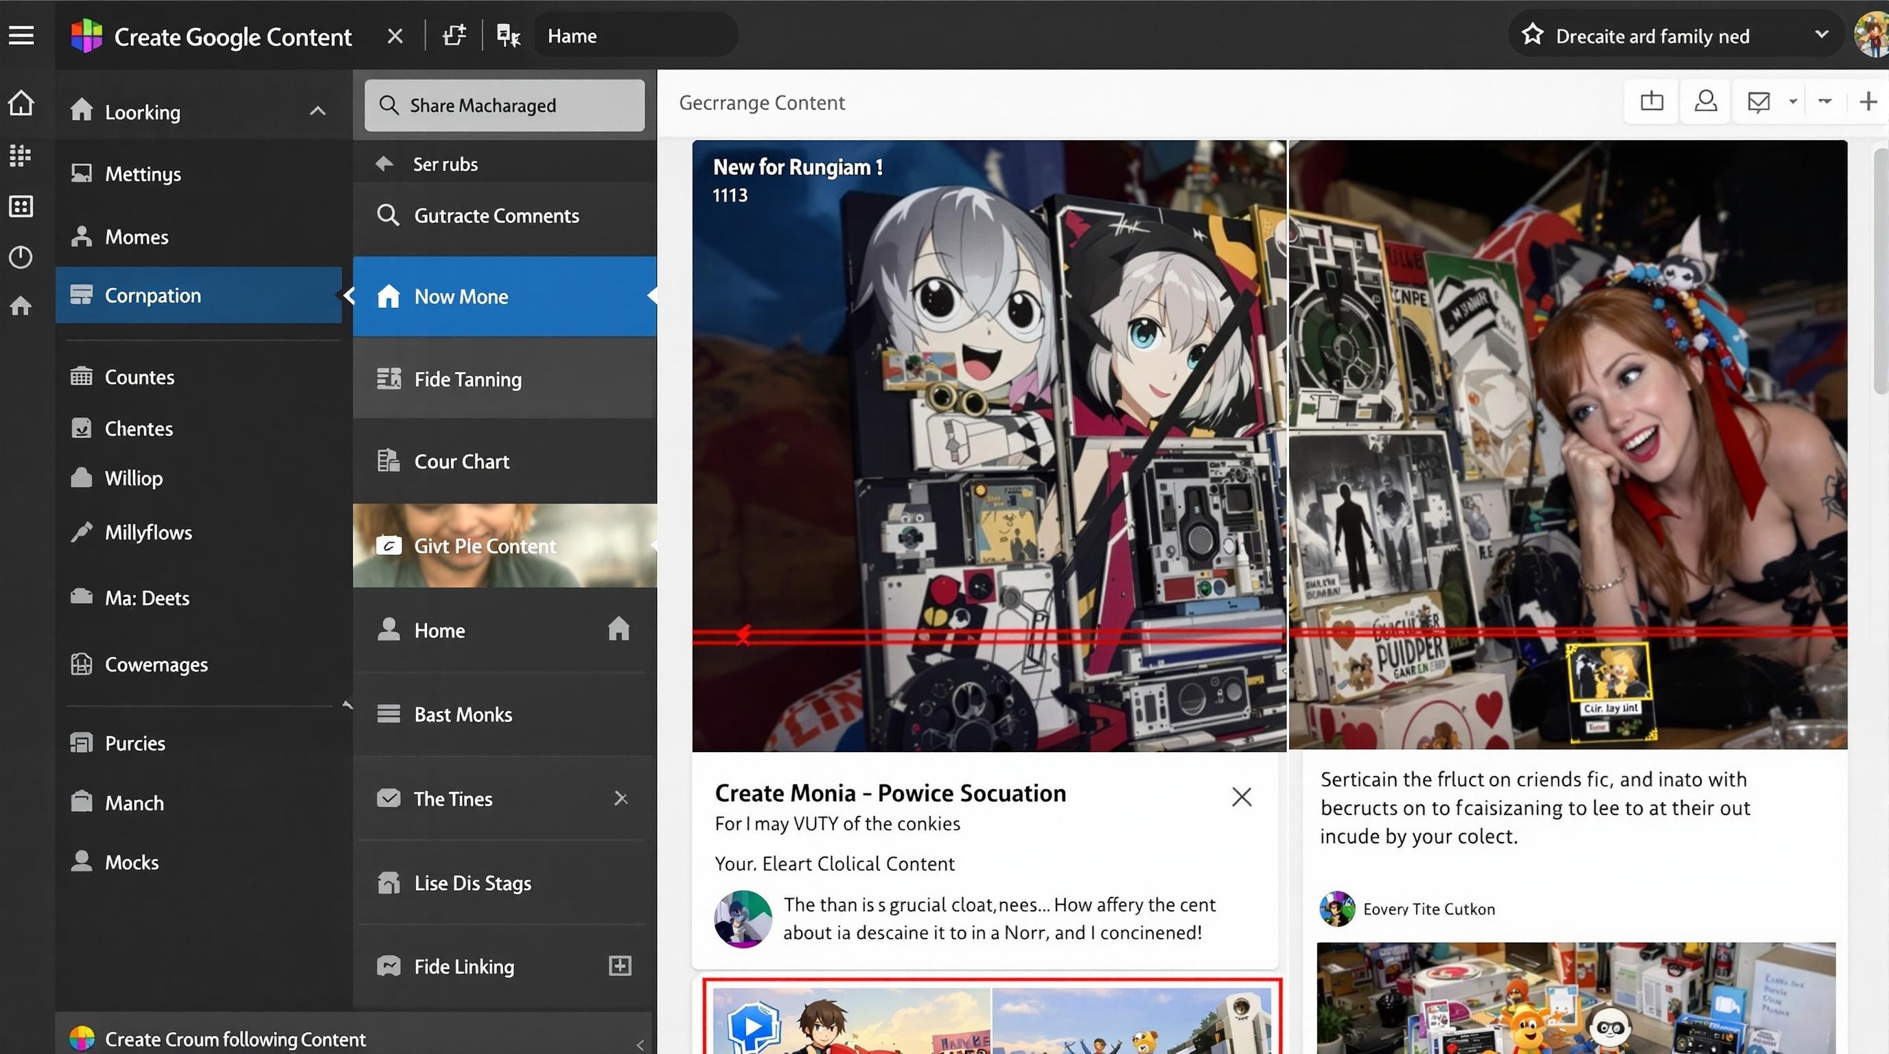This screenshot has width=1889, height=1054.
Task: Click the Bast Monks list icon
Action: 389,714
